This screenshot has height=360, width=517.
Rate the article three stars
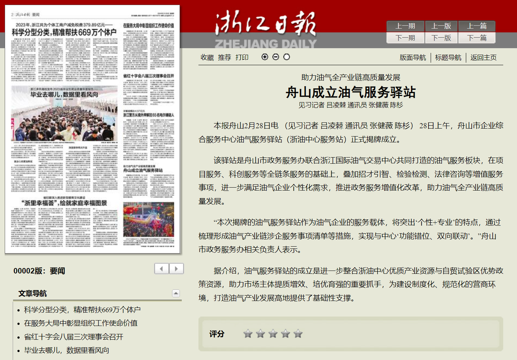pos(273,334)
